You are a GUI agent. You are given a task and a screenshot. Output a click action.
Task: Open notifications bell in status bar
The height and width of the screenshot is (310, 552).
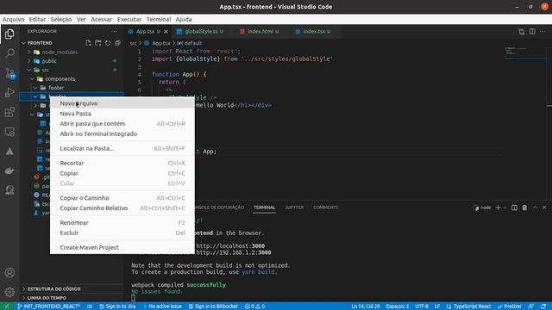coord(543,307)
